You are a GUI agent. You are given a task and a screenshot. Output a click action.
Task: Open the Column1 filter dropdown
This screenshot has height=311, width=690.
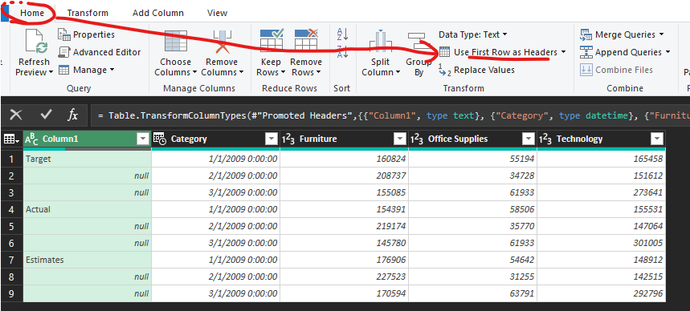[x=142, y=139]
